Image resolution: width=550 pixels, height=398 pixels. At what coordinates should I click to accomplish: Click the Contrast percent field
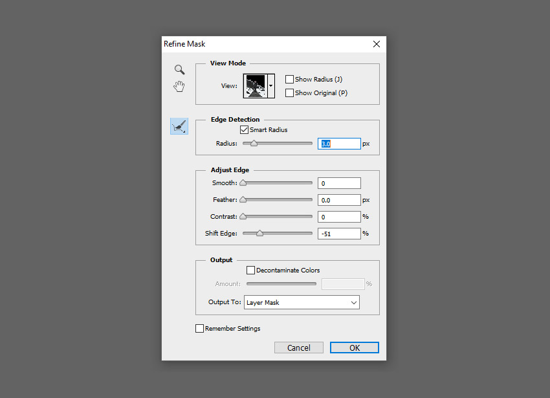click(339, 217)
